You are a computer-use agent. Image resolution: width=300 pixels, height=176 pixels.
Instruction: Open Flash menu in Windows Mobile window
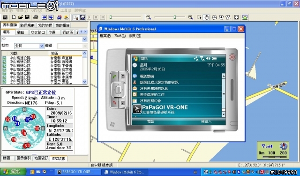point(120,36)
